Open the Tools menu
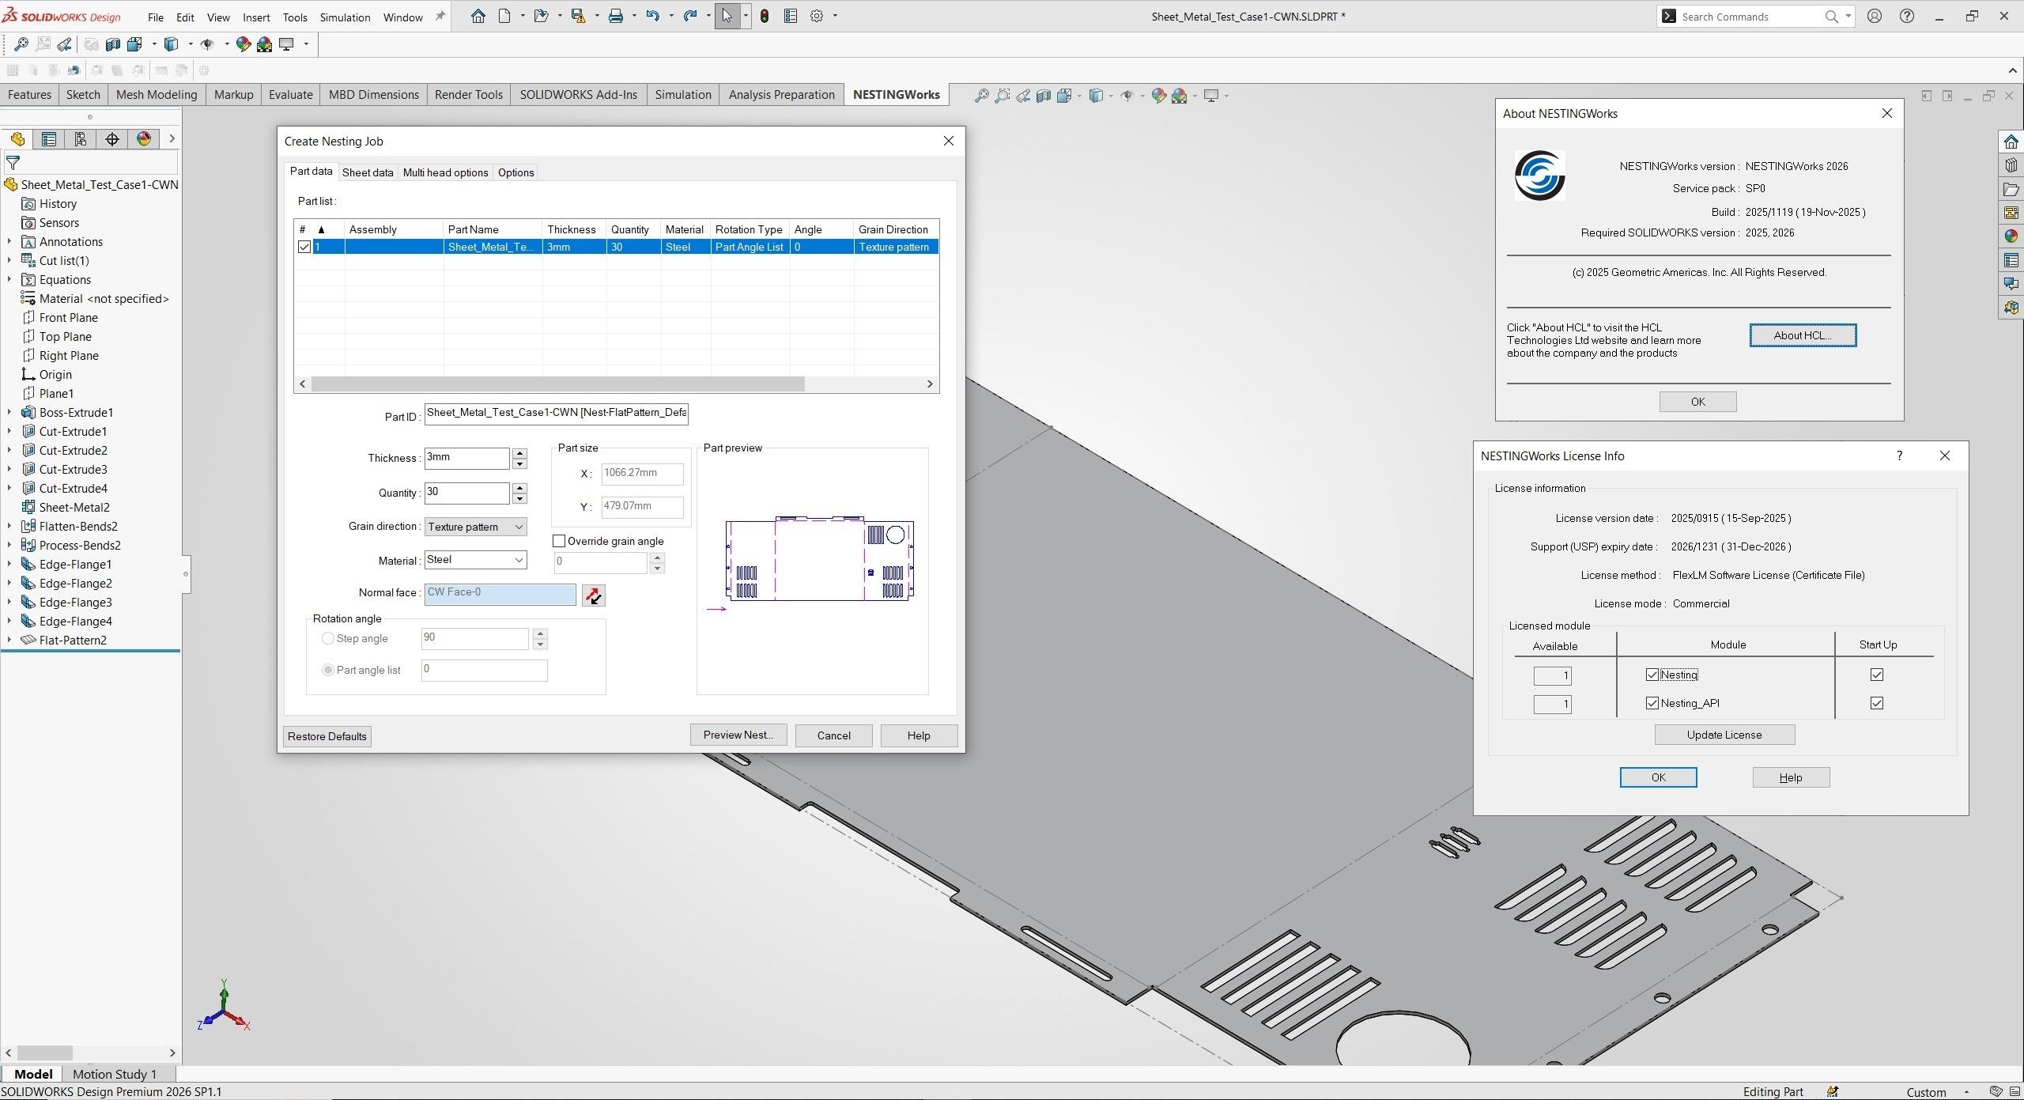Screen dimensions: 2024x1100 [x=295, y=17]
